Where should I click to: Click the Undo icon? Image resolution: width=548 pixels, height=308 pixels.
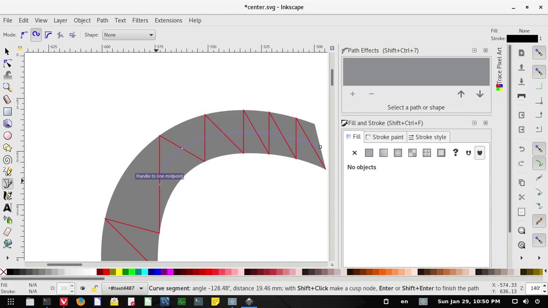pyautogui.click(x=521, y=149)
